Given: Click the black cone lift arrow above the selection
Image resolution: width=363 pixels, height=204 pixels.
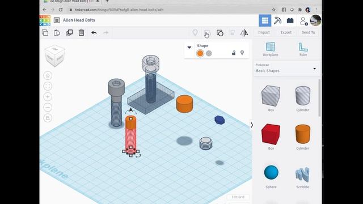Looking at the screenshot, I should click(x=131, y=109).
